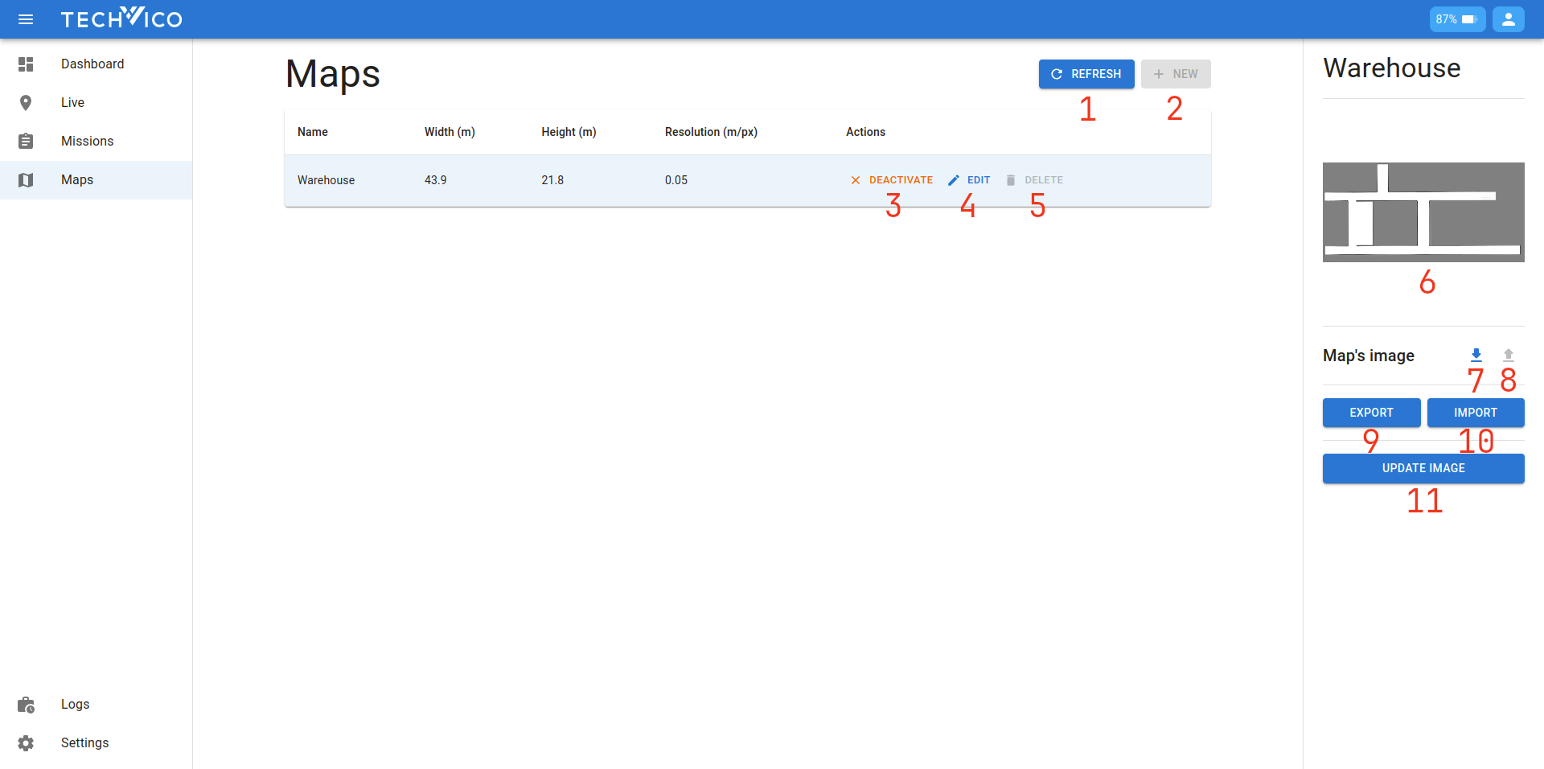Screen dimensions: 1544x769
Task: Edit the Warehouse map
Action: coord(969,180)
